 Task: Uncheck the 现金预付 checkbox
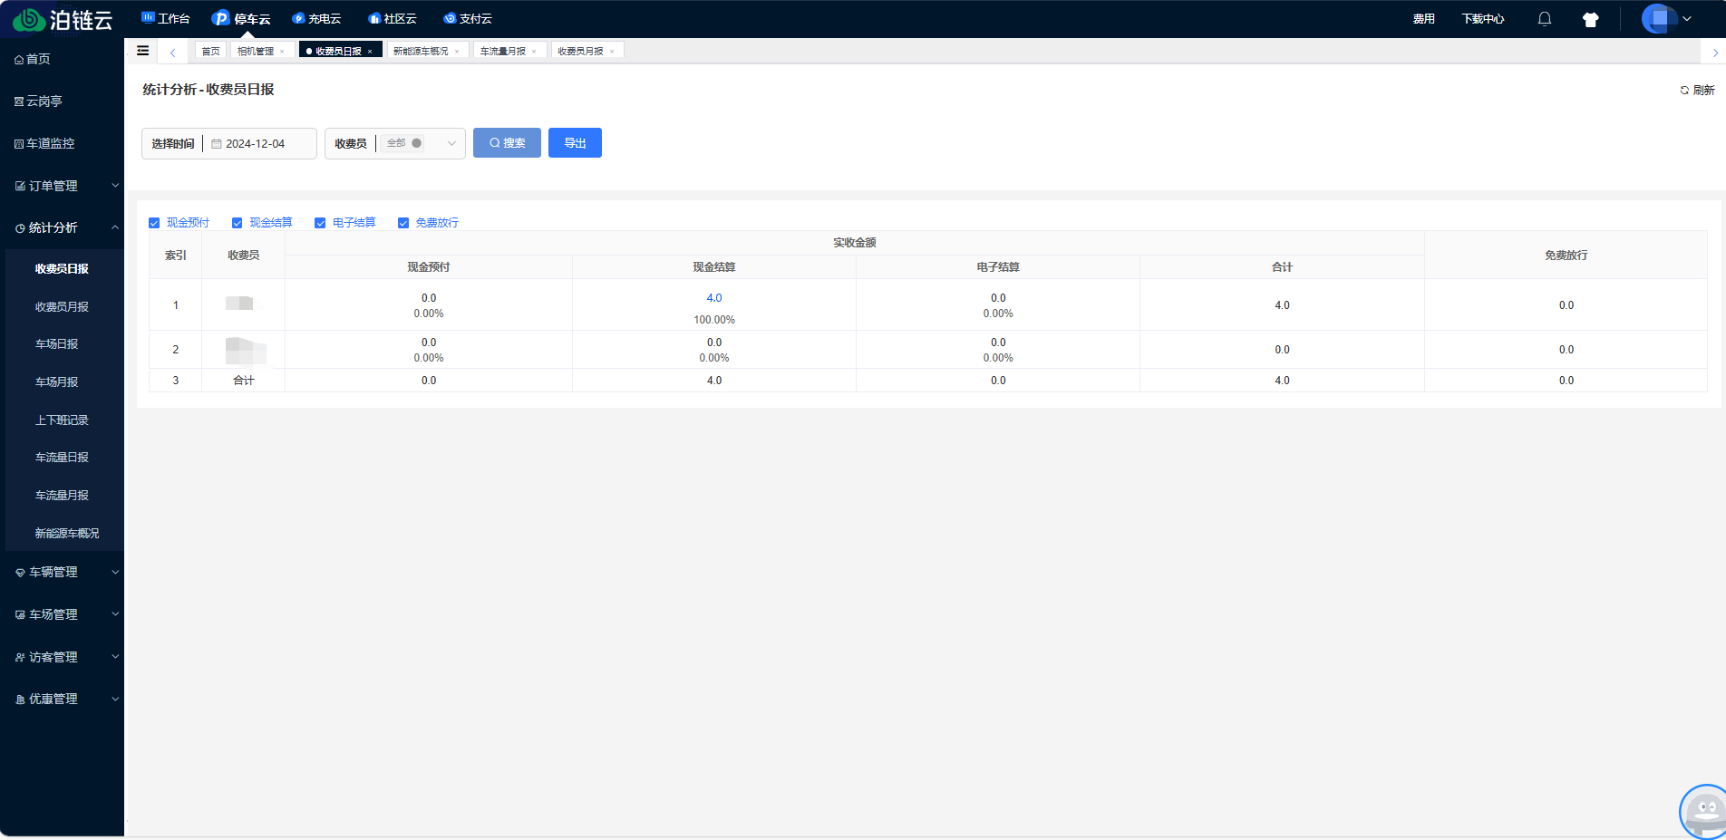pos(154,223)
